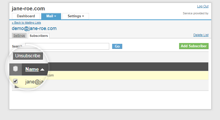The height and width of the screenshot is (120, 220).
Task: Click the Name column sort arrow
Action: click(42, 70)
